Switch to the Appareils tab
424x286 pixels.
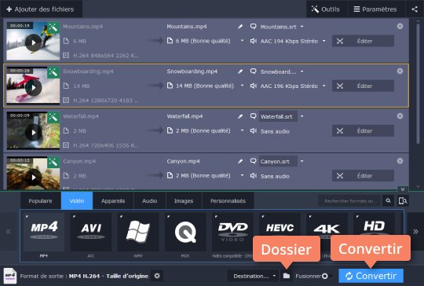tap(113, 201)
